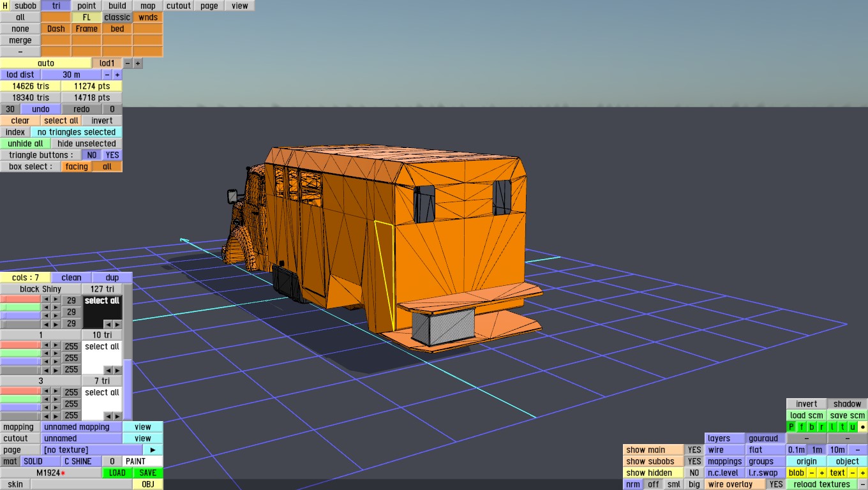Image resolution: width=868 pixels, height=490 pixels.
Task: Switch to the r right view button
Action: 822,427
